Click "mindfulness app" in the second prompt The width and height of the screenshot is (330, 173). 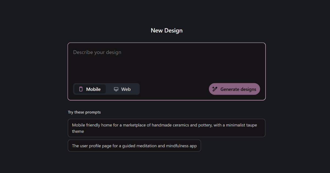click(x=181, y=146)
